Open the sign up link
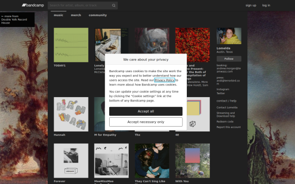 click(x=251, y=5)
